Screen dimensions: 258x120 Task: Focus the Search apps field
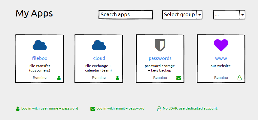(x=126, y=15)
